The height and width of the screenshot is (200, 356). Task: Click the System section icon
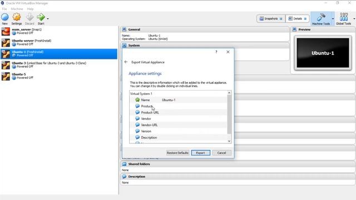(124, 46)
